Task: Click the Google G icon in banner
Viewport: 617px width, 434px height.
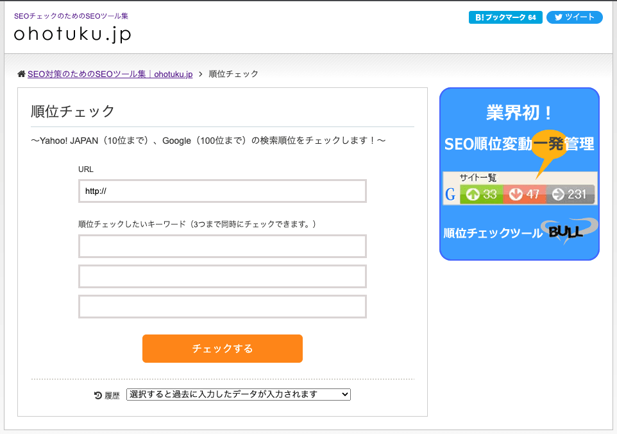Action: [450, 194]
